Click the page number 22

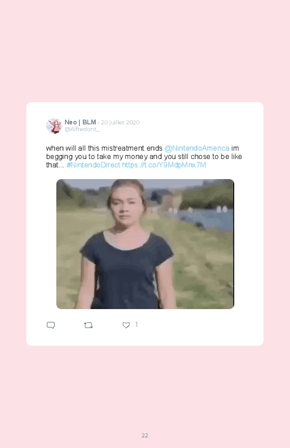coord(145,435)
